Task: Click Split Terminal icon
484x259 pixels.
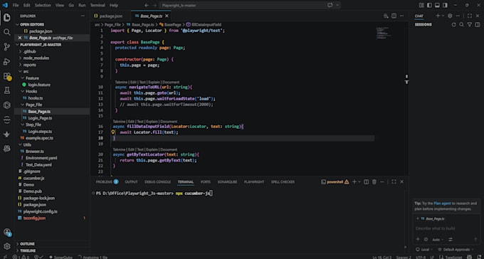Action: [x=366, y=182]
